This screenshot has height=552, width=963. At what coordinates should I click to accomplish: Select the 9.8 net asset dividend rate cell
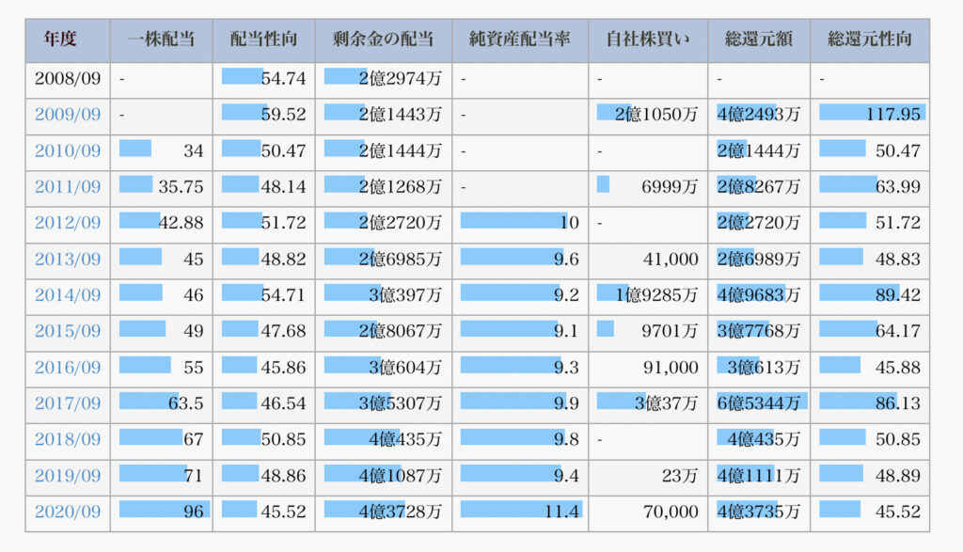pyautogui.click(x=520, y=440)
